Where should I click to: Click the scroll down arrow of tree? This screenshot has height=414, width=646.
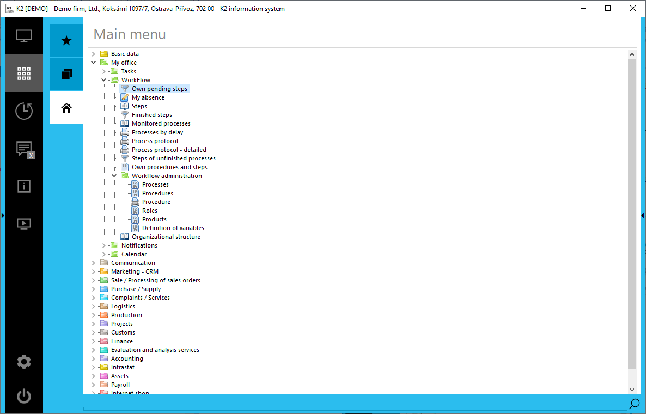coord(632,390)
